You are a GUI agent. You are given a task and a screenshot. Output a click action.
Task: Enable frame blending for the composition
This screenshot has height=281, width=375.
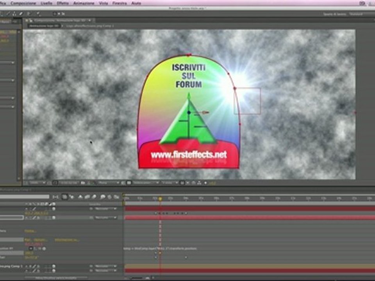[x=87, y=197]
